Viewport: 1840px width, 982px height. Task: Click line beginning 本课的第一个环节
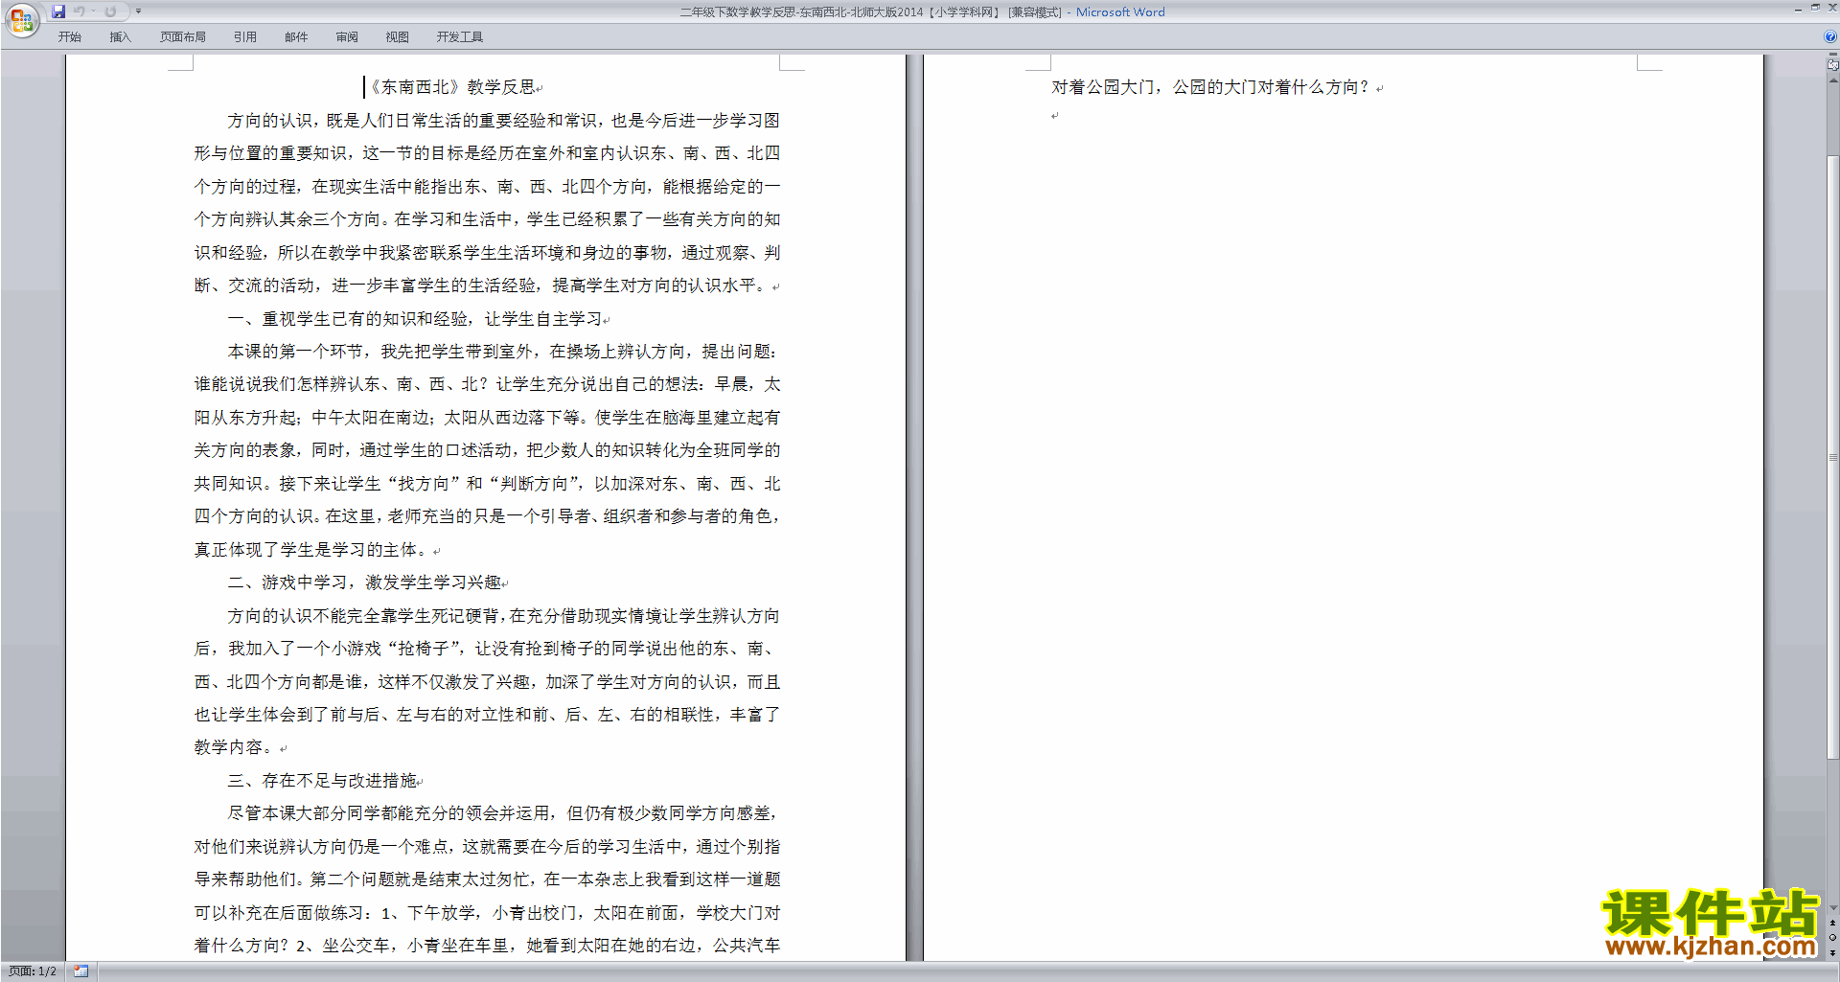(x=503, y=352)
